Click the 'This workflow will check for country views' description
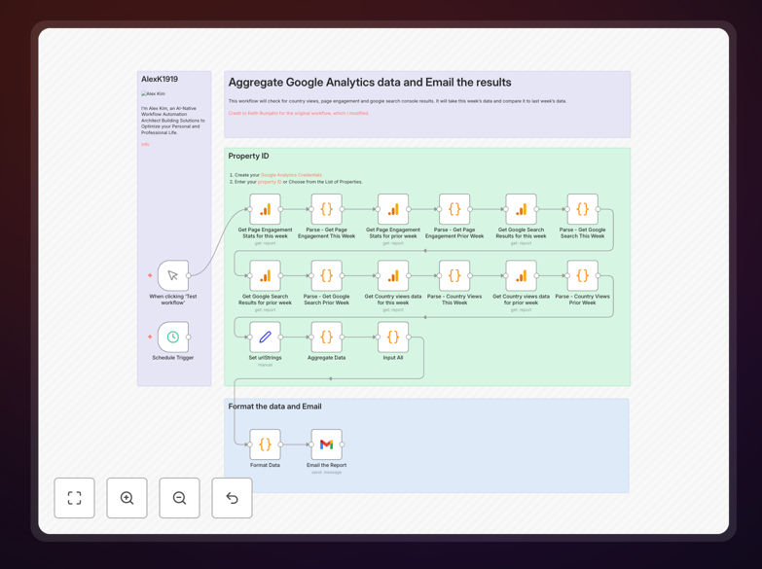Viewport: 762px width, 569px height. pos(397,101)
